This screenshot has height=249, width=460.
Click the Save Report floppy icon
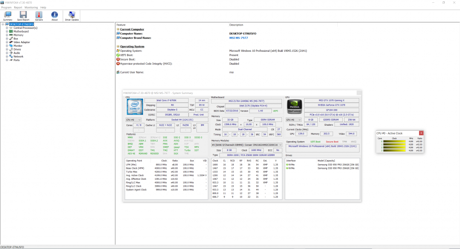(x=23, y=14)
